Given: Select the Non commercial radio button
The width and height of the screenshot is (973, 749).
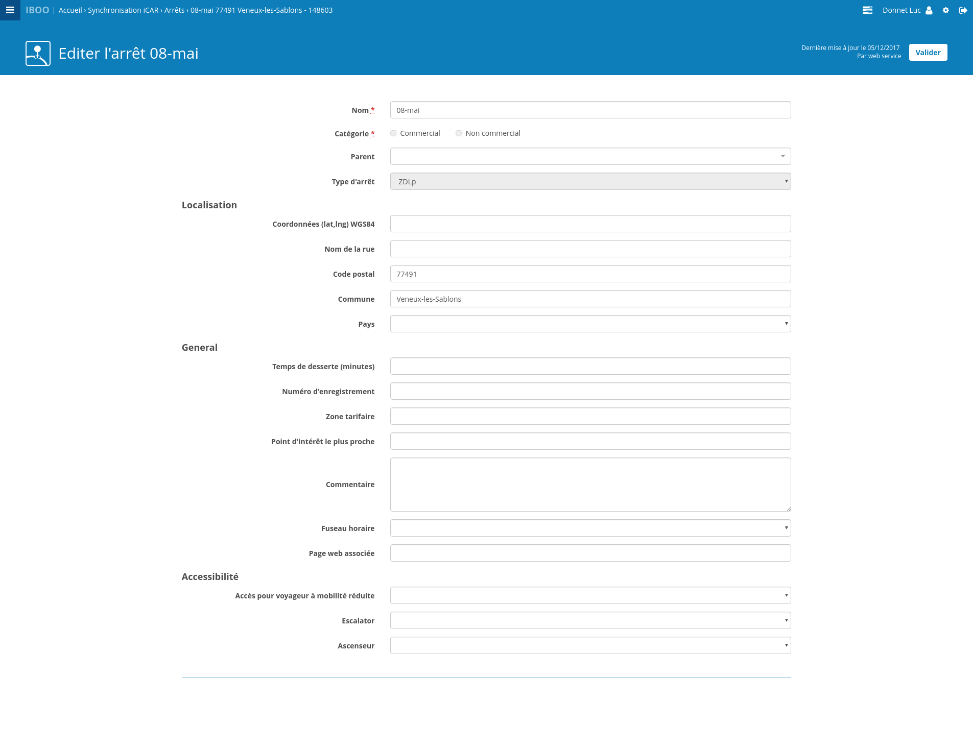Looking at the screenshot, I should (459, 133).
